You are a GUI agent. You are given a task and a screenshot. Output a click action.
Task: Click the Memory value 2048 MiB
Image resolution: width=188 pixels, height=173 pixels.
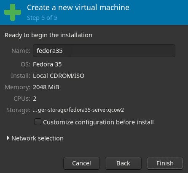point(46,87)
